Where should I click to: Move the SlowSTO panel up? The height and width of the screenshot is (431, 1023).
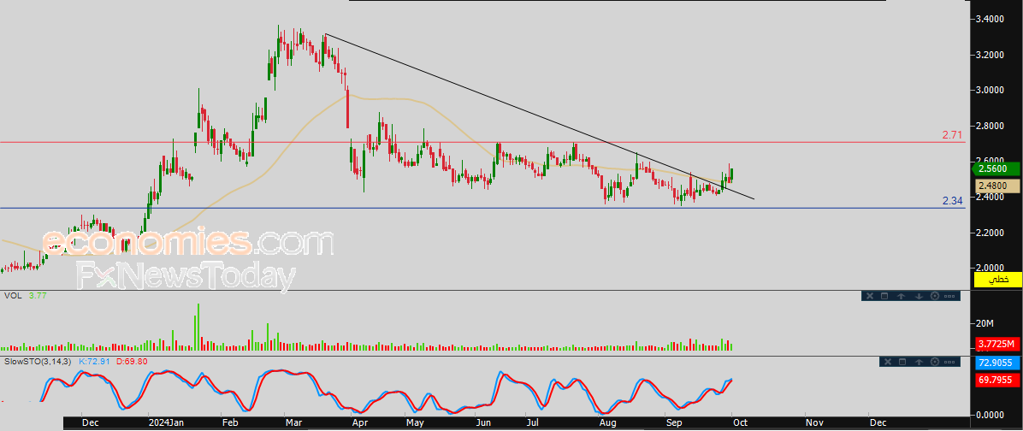919,362
